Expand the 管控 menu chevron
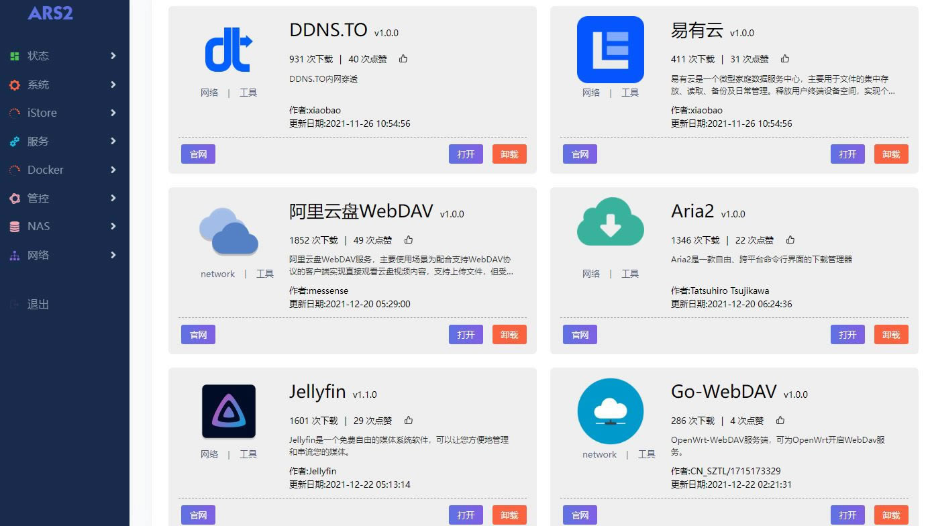Image resolution: width=930 pixels, height=526 pixels. pos(113,198)
